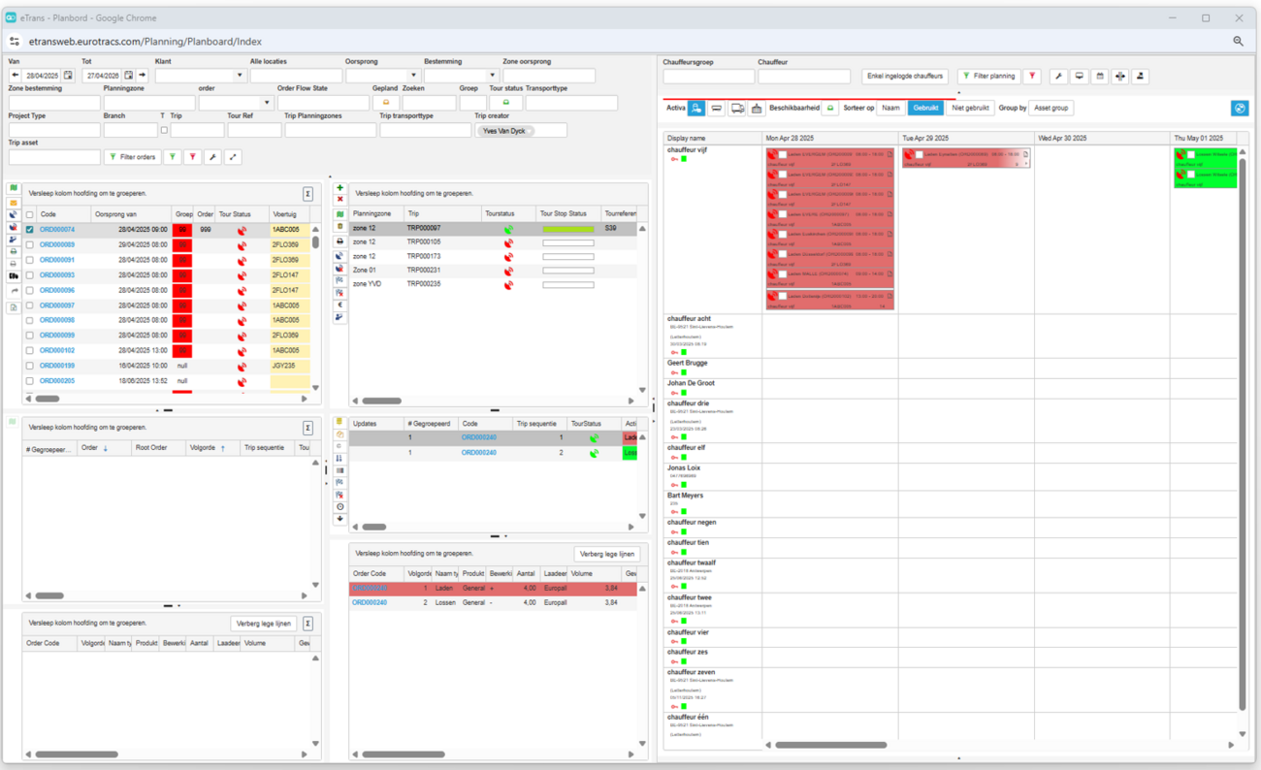Viewport: 1261px width, 770px height.
Task: Click the wrench icon next to Filter planning
Action: [x=1058, y=77]
